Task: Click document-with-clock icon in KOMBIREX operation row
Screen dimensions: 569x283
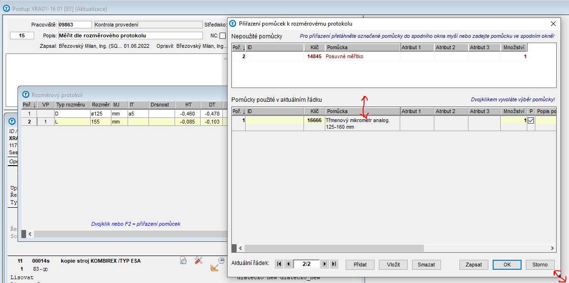Action: pyautogui.click(x=184, y=260)
